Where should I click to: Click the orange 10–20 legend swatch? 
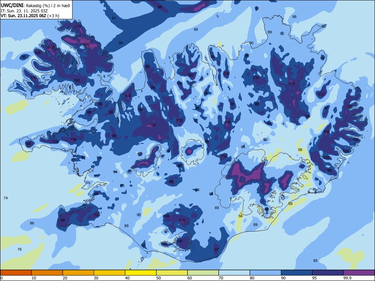(x=47, y=273)
